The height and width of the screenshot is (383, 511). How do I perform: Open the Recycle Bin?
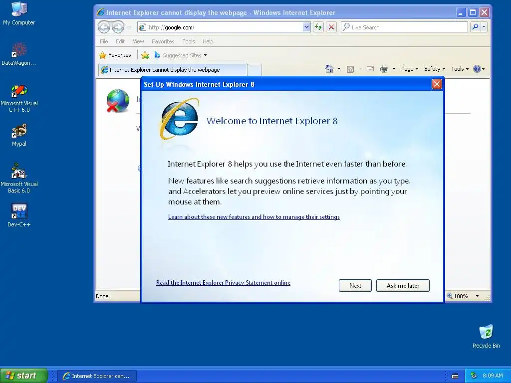(486, 336)
